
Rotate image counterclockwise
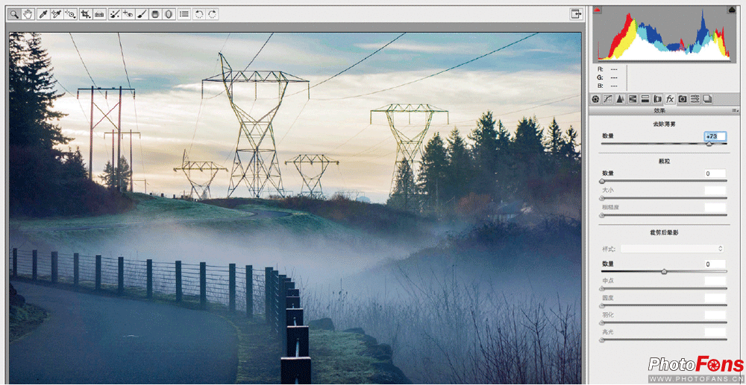click(x=199, y=14)
